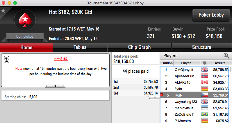Click the favorite star icon
The height and width of the screenshot is (123, 232).
3,11
